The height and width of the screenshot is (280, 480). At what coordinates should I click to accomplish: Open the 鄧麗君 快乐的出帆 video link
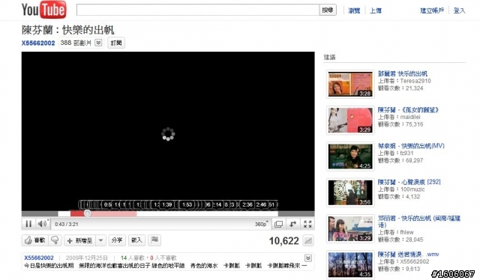point(402,73)
